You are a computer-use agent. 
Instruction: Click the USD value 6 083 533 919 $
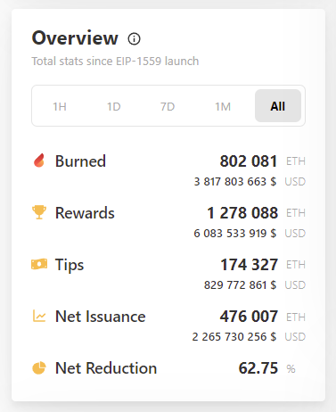click(x=235, y=234)
